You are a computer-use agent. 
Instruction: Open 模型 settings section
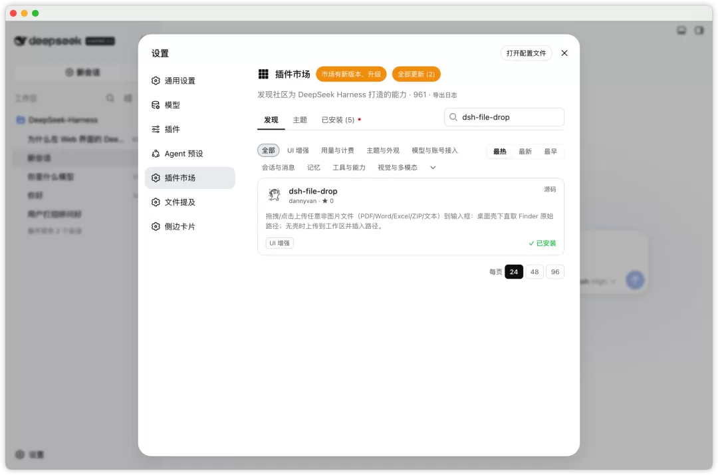pyautogui.click(x=189, y=105)
